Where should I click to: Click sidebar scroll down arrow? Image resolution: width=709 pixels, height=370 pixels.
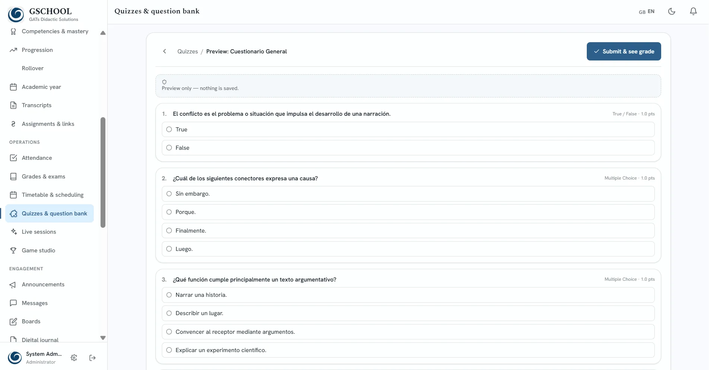click(x=103, y=338)
